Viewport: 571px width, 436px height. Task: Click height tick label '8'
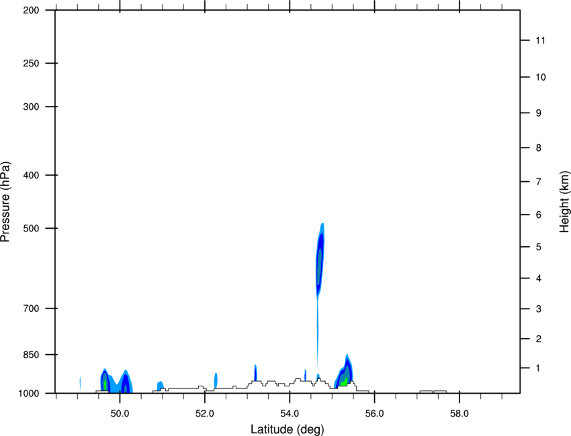coord(539,148)
